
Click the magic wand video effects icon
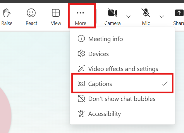click(81, 69)
